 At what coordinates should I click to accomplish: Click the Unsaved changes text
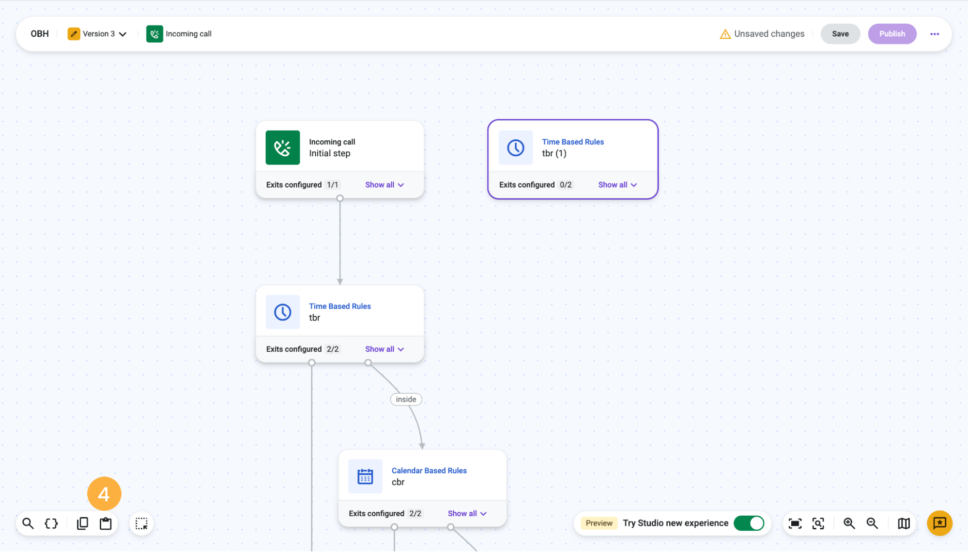point(769,34)
